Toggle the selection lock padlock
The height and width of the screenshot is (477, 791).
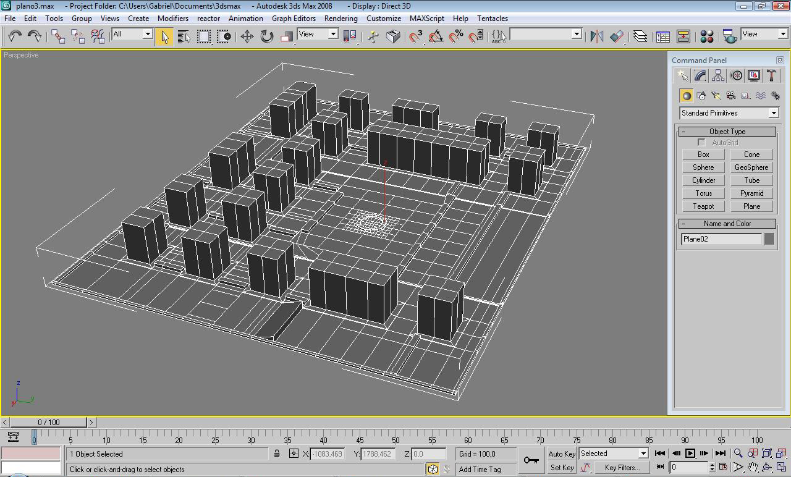click(x=277, y=454)
